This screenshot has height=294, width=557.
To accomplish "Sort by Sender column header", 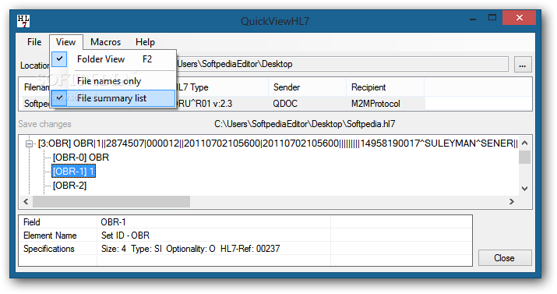I will click(x=307, y=87).
